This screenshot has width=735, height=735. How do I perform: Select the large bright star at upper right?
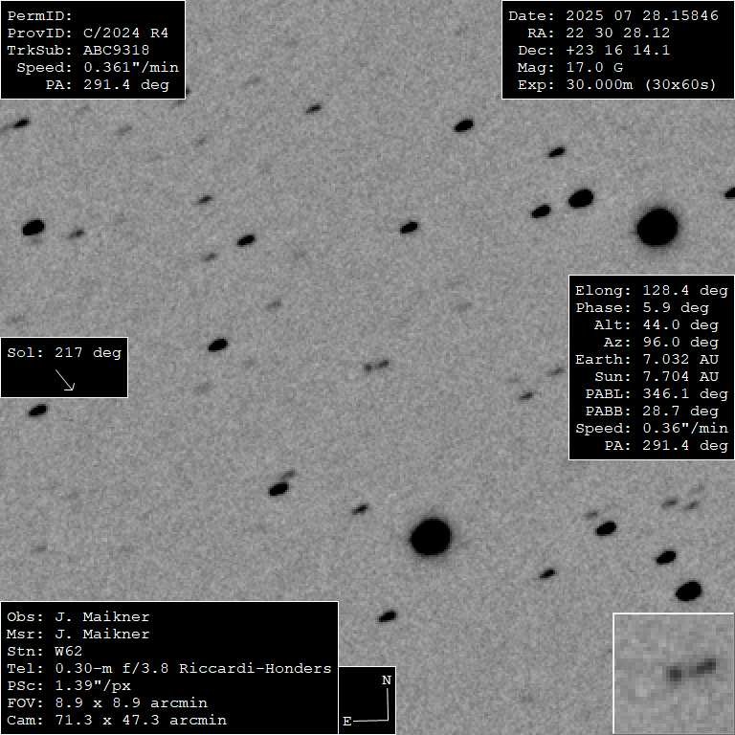pos(657,228)
